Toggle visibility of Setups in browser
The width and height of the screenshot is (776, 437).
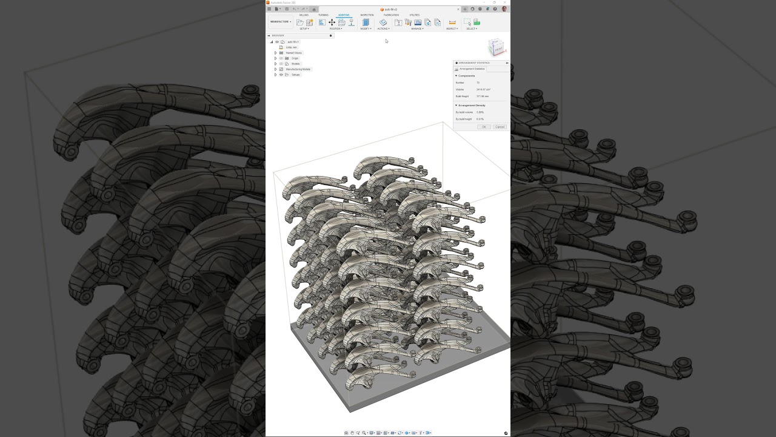point(281,75)
